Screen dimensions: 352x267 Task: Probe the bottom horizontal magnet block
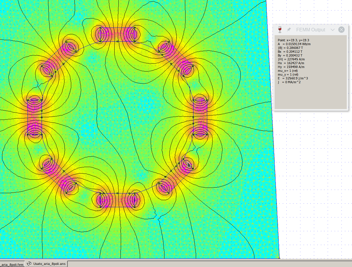click(117, 200)
